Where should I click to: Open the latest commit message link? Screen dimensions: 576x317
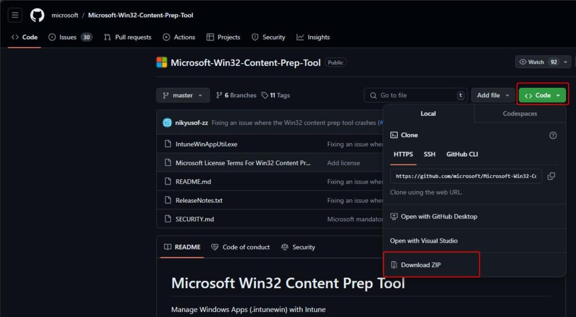(x=294, y=123)
